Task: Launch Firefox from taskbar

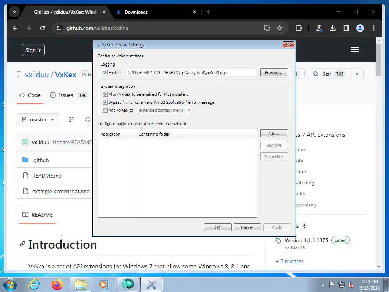Action: pyautogui.click(x=57, y=284)
